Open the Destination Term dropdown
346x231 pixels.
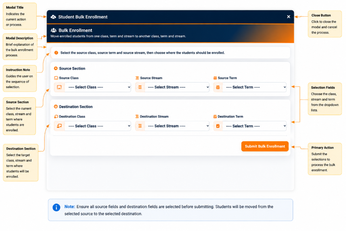[x=254, y=126]
